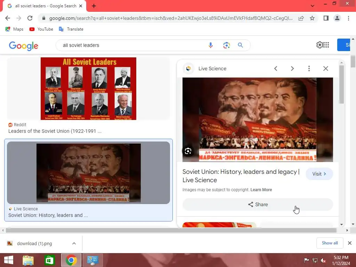
Task: Click the Google logo
Action: tap(24, 46)
